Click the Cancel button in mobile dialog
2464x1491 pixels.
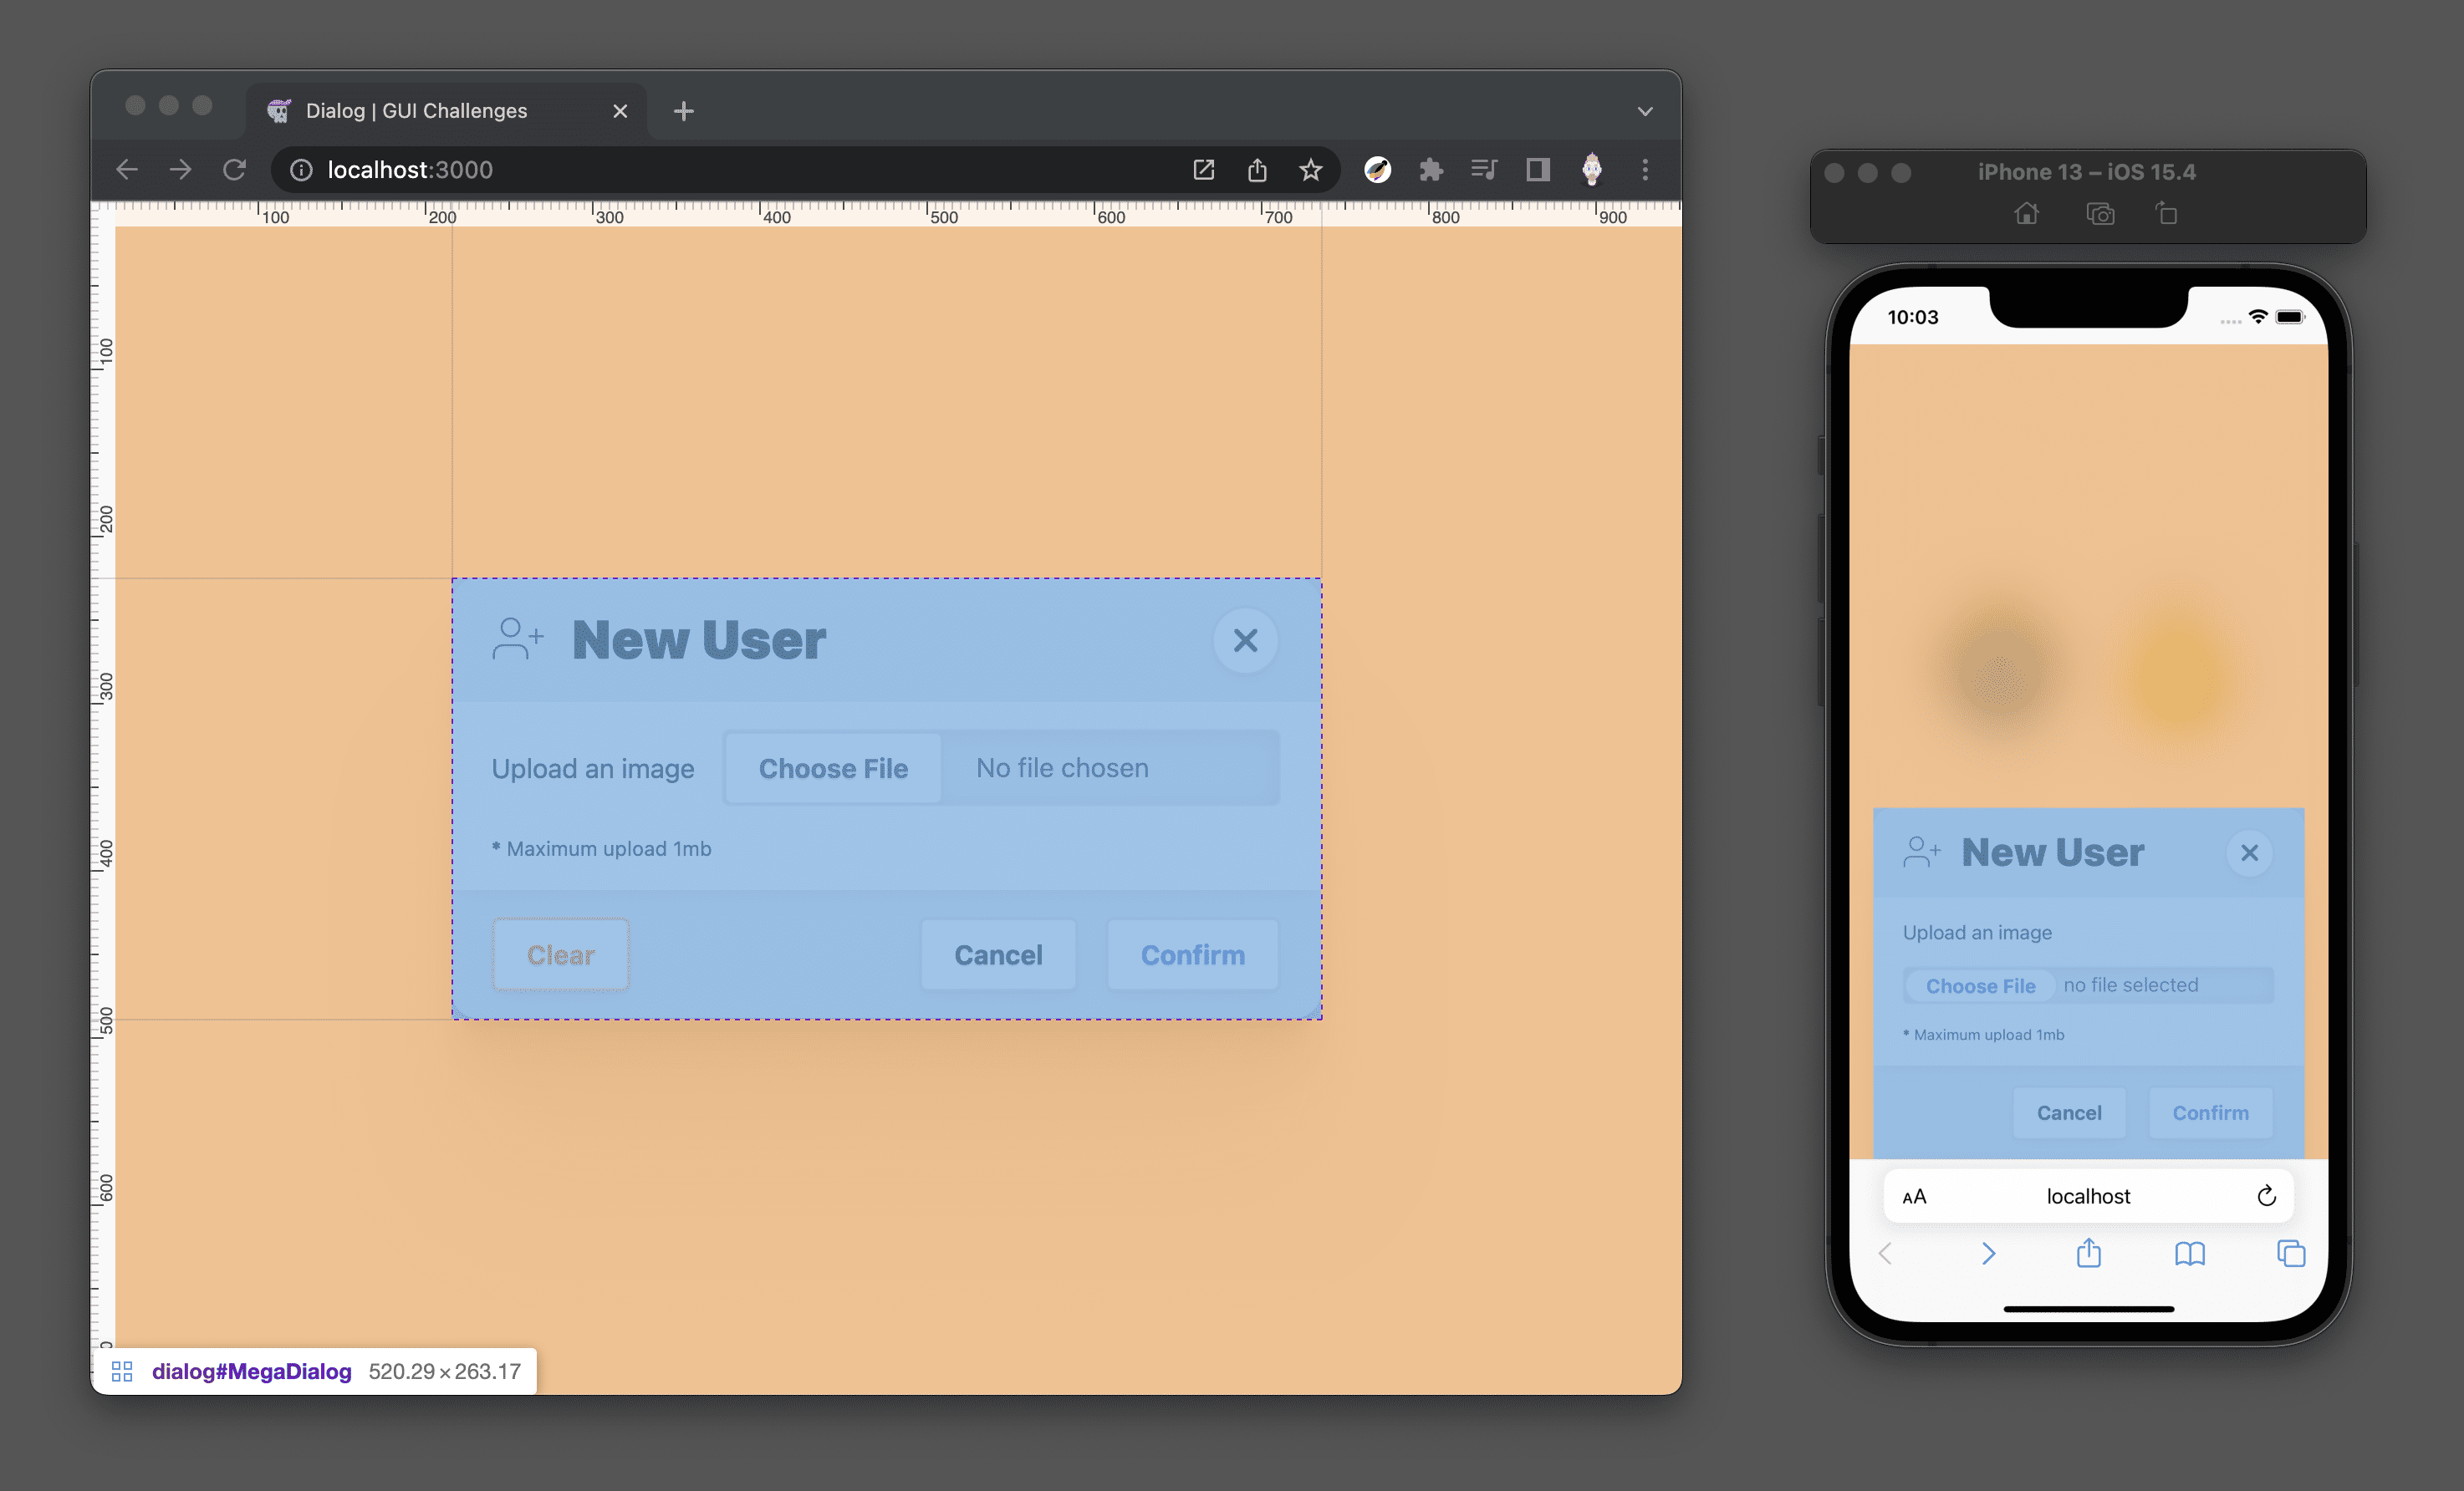tap(2068, 1112)
